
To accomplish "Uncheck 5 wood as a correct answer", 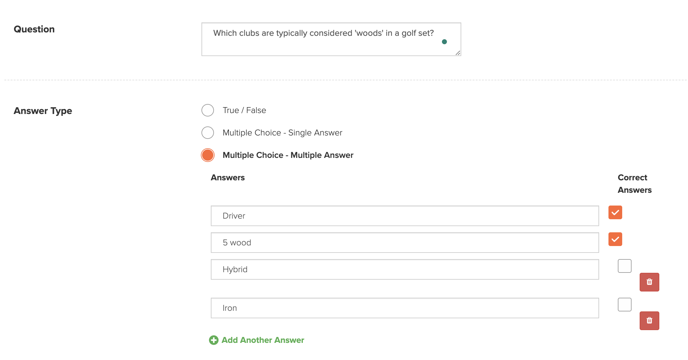I will click(615, 239).
